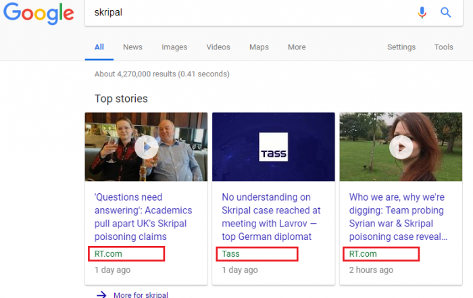Open the 'Questions need answering' story headline

coord(143,216)
